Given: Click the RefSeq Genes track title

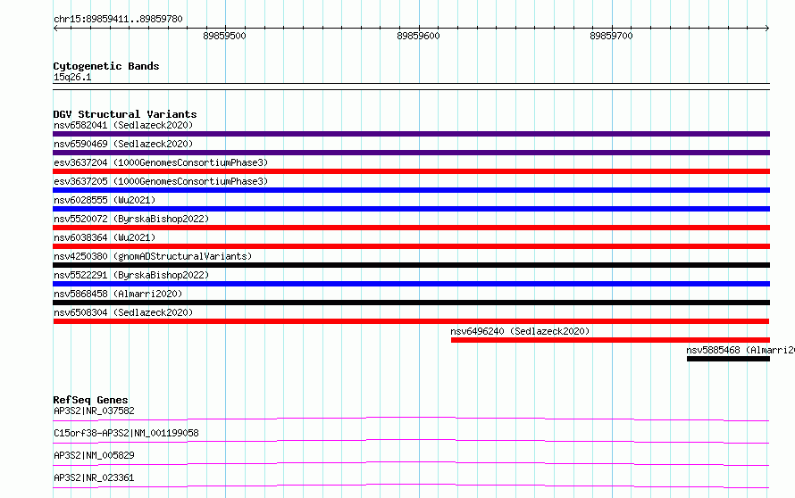Looking at the screenshot, I should (x=90, y=400).
